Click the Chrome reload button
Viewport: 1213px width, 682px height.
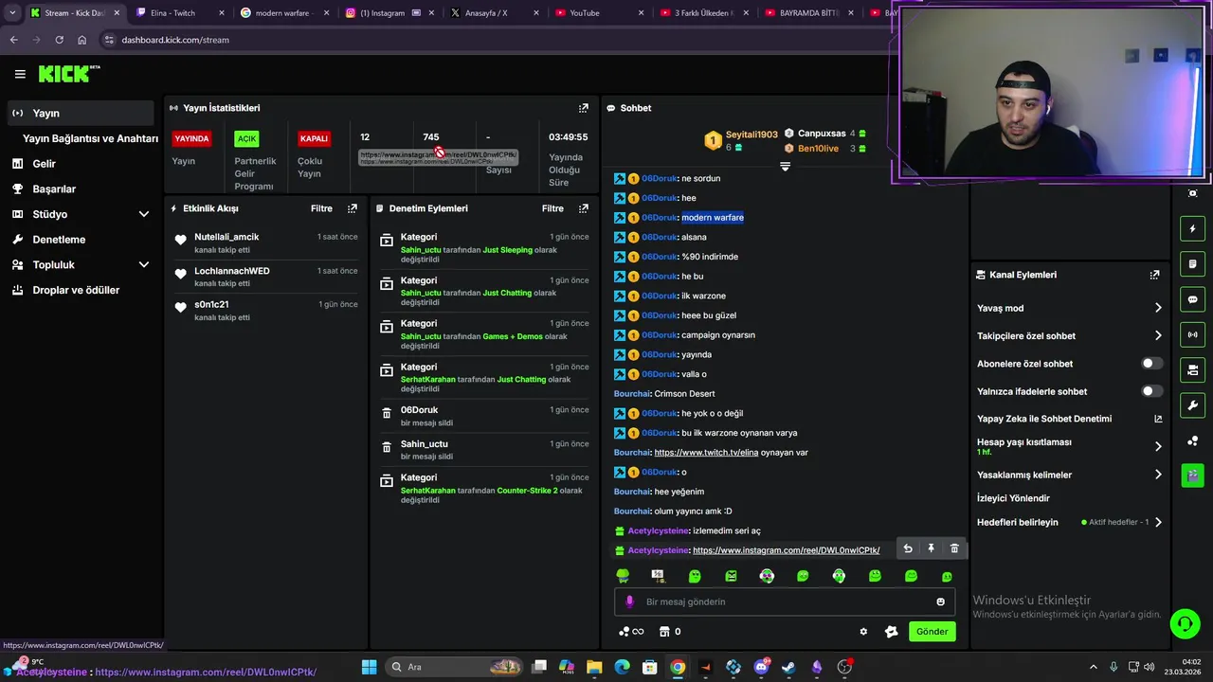[x=59, y=40]
